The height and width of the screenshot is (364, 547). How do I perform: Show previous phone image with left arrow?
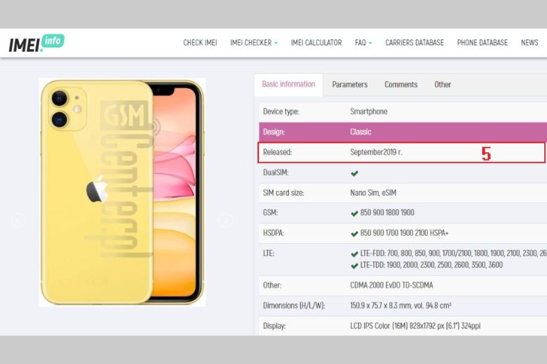coord(19,220)
